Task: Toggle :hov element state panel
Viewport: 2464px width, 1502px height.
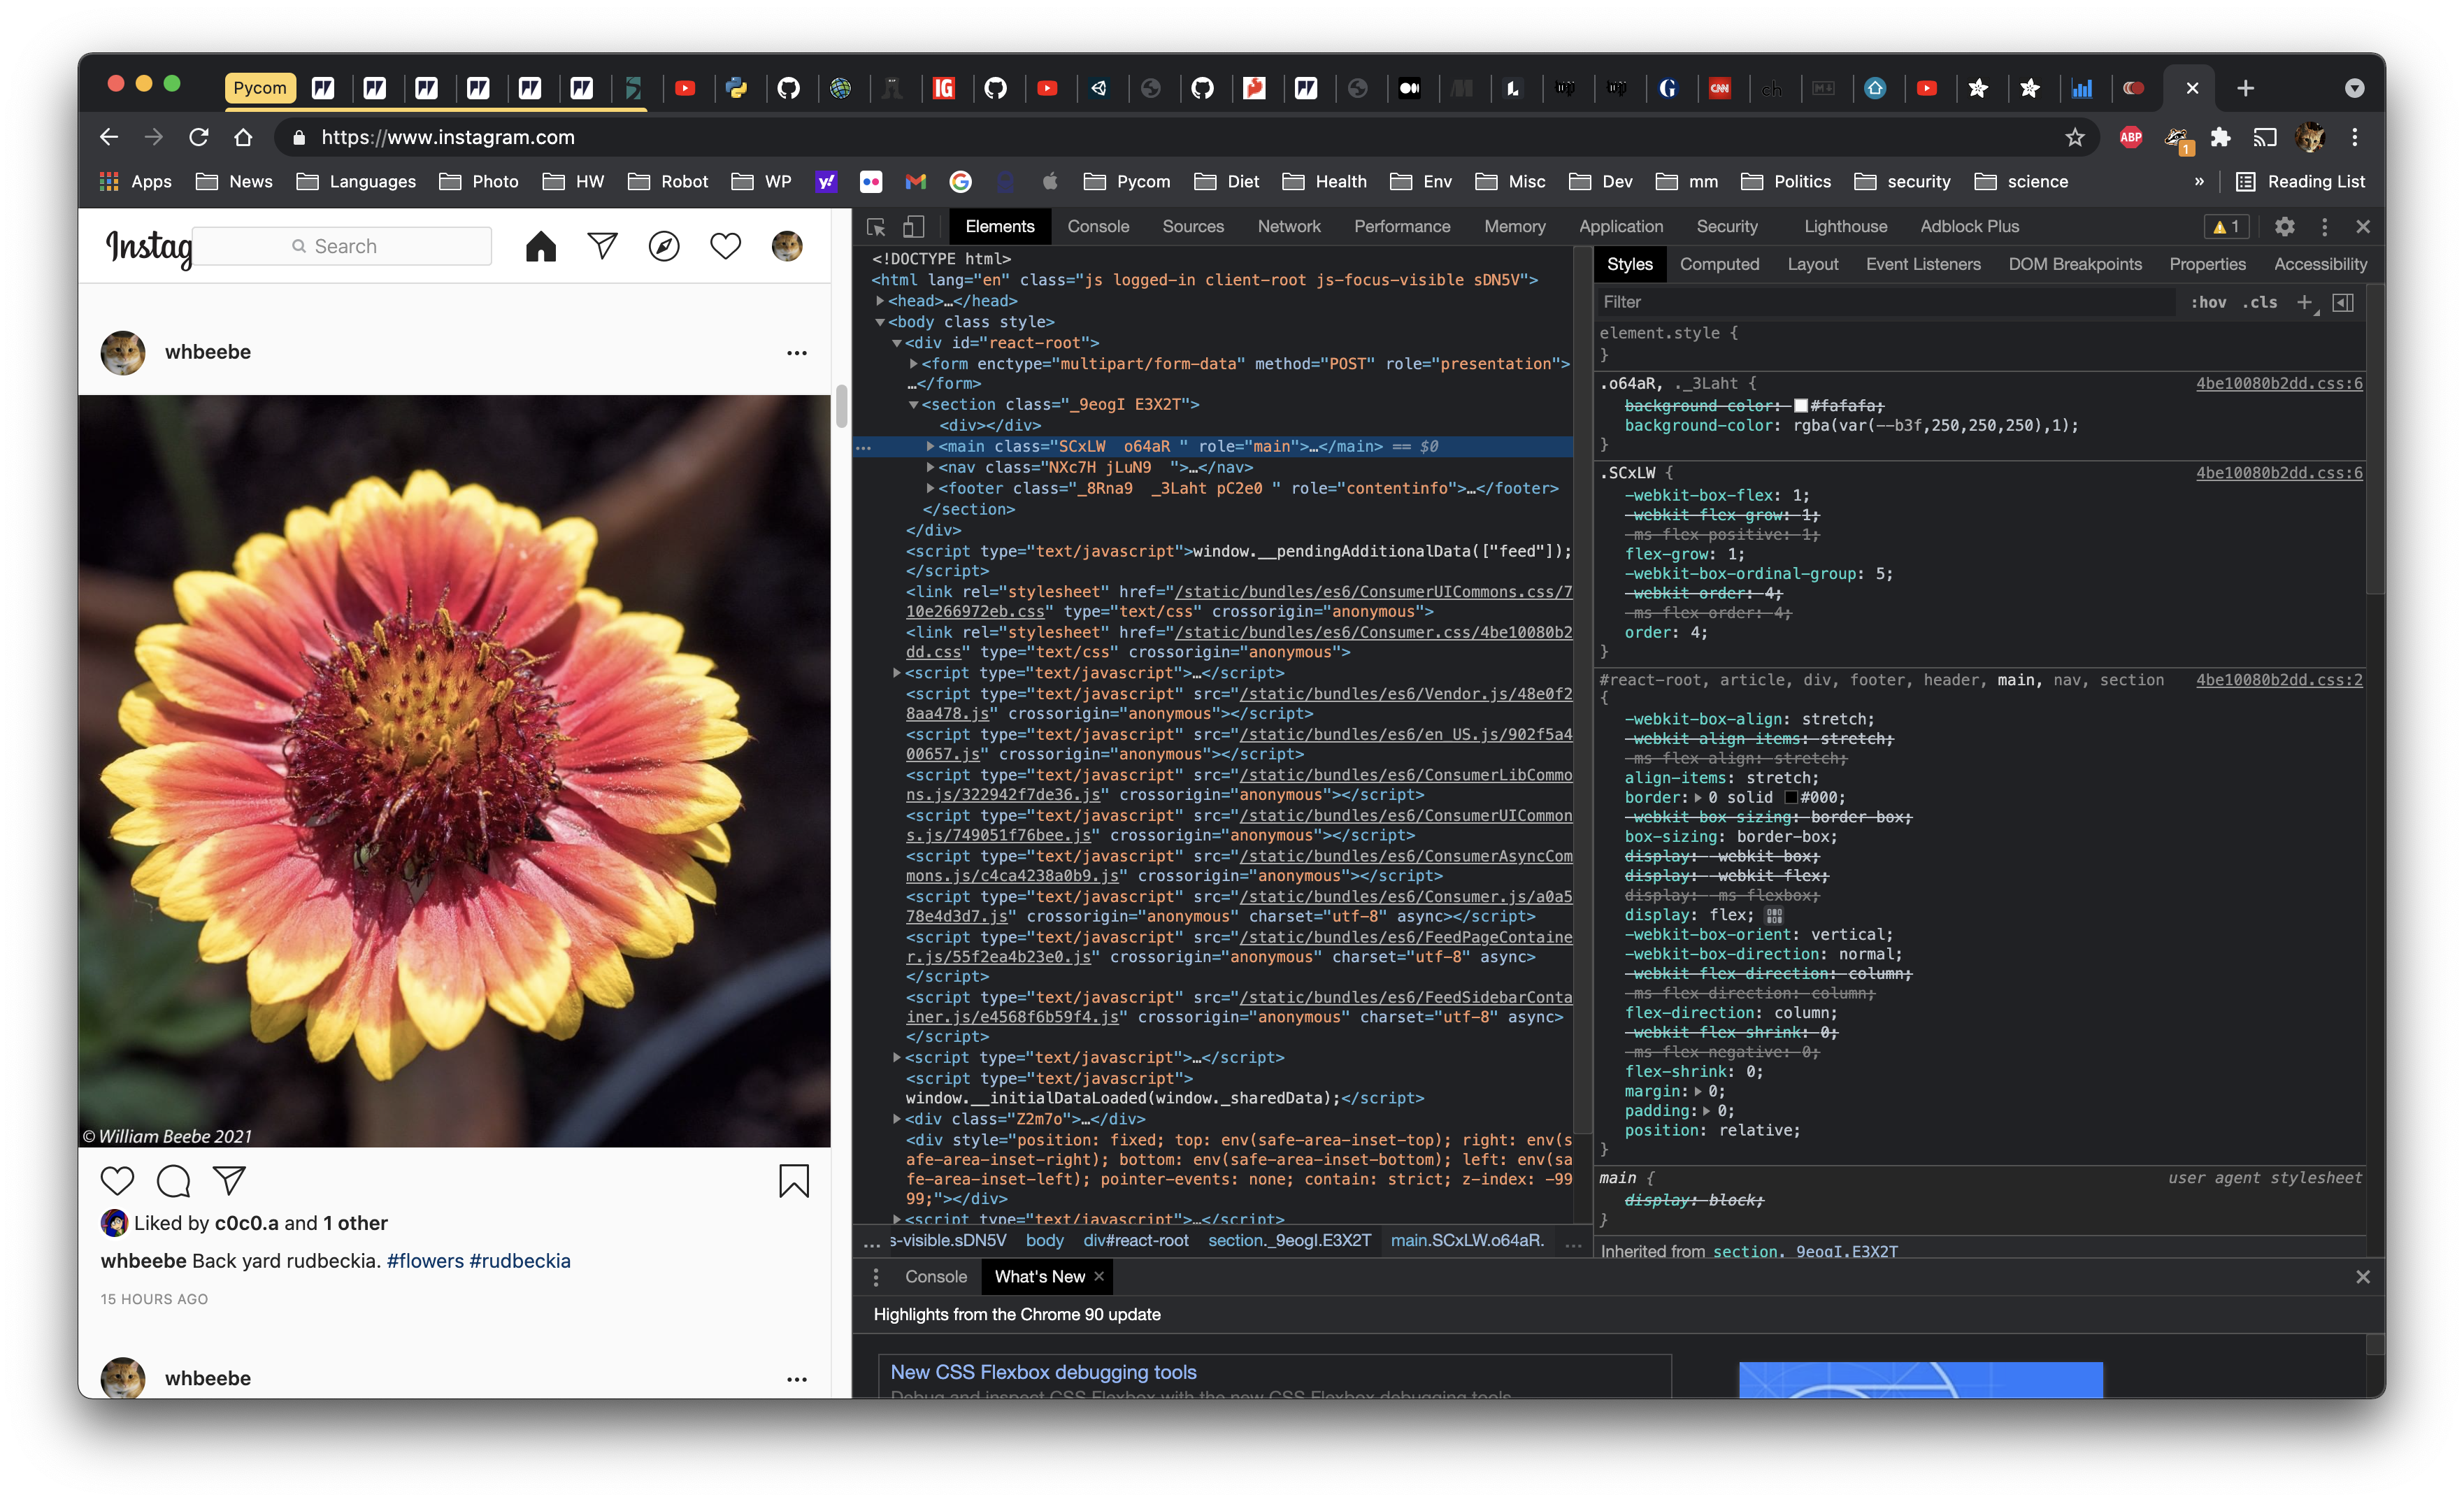Action: (2208, 303)
